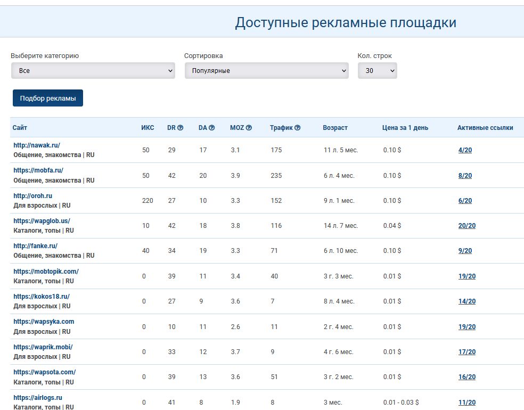Follow the https://wapglob.us/ link
The image size is (524, 410).
pyautogui.click(x=42, y=221)
